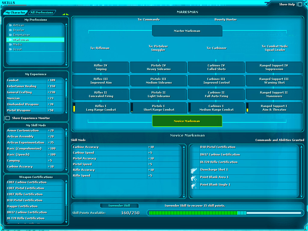Select the Musician experience row
The image size is (308, 231).
[x=35, y=98]
